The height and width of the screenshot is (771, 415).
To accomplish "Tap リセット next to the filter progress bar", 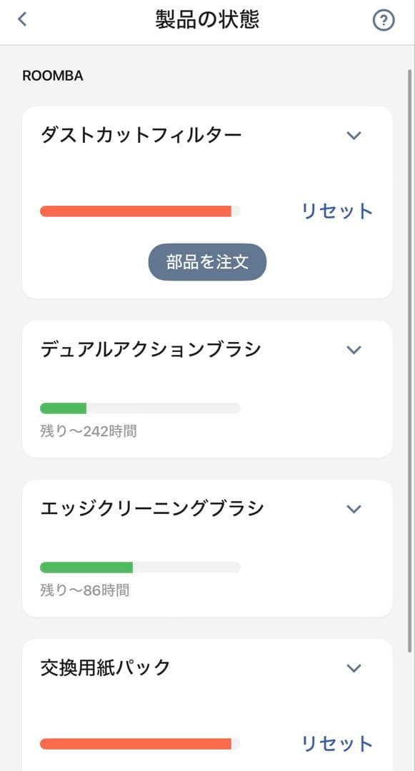I will pos(337,211).
